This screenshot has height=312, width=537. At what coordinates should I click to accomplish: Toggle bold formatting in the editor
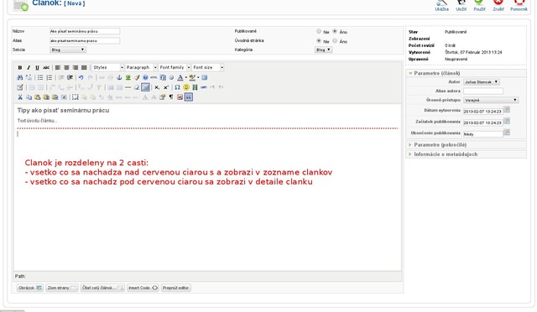(x=20, y=67)
